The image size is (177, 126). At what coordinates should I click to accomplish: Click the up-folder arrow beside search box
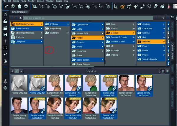21,18
